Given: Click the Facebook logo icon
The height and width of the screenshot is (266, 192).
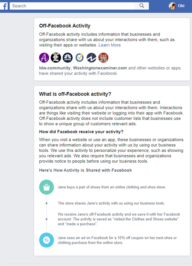Looking at the screenshot, I should [4, 6].
